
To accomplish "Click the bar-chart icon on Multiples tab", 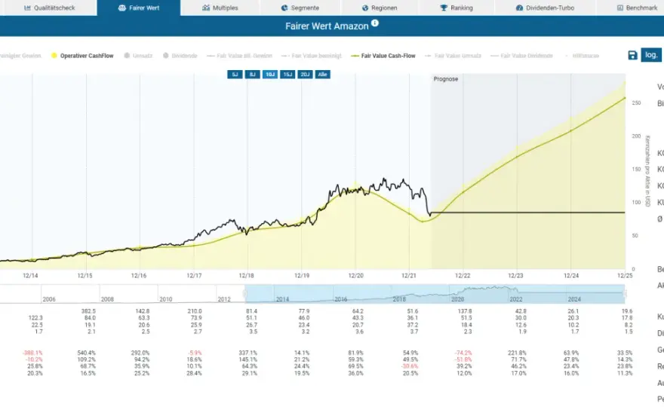I will pos(206,8).
